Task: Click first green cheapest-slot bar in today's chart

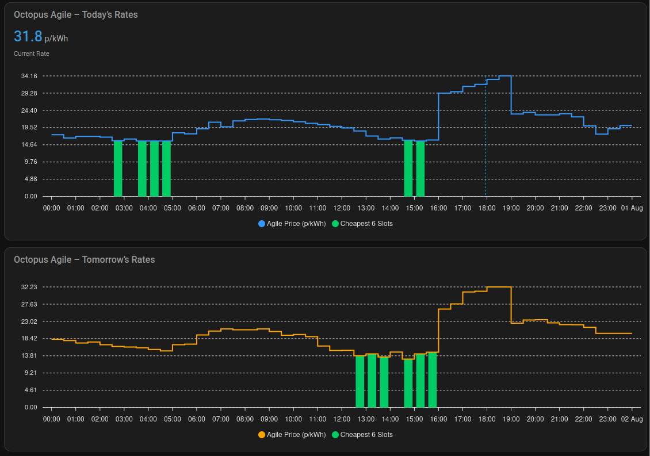Action: pos(118,168)
